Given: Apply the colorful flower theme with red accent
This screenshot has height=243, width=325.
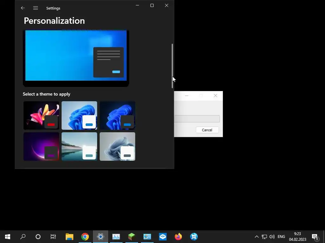Looking at the screenshot, I should [x=41, y=115].
